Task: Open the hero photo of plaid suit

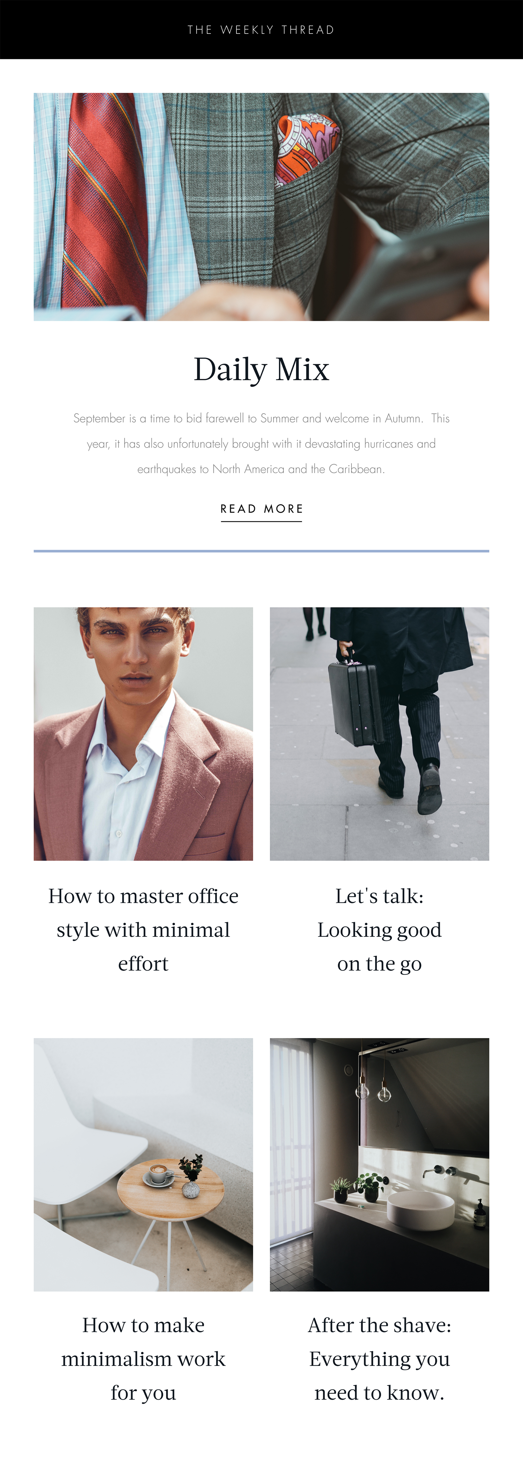Action: pos(261,207)
